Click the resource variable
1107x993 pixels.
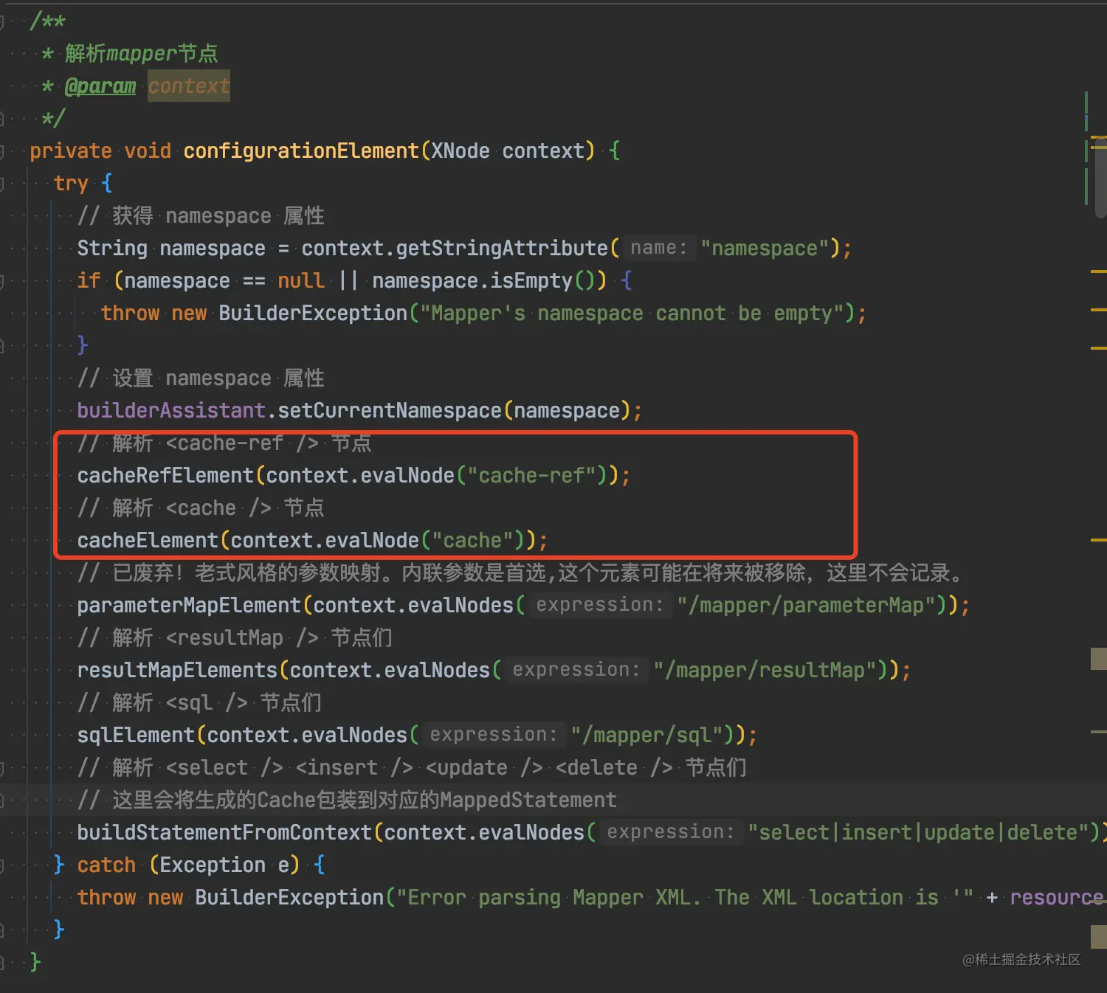pos(1057,898)
